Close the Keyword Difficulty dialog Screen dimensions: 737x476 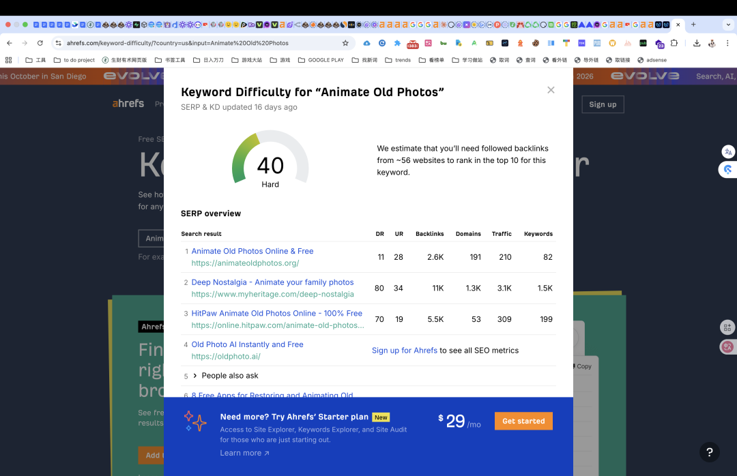tap(551, 90)
